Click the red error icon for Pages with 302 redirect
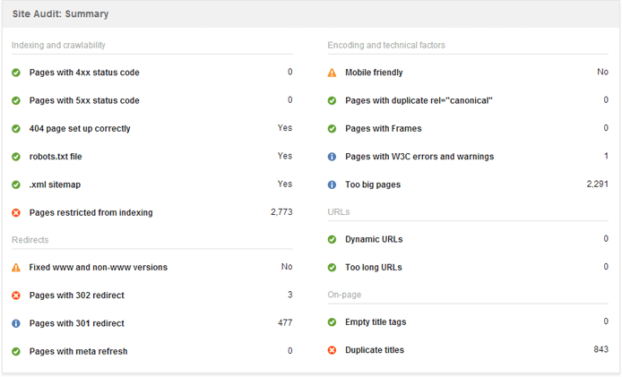 [x=16, y=296]
